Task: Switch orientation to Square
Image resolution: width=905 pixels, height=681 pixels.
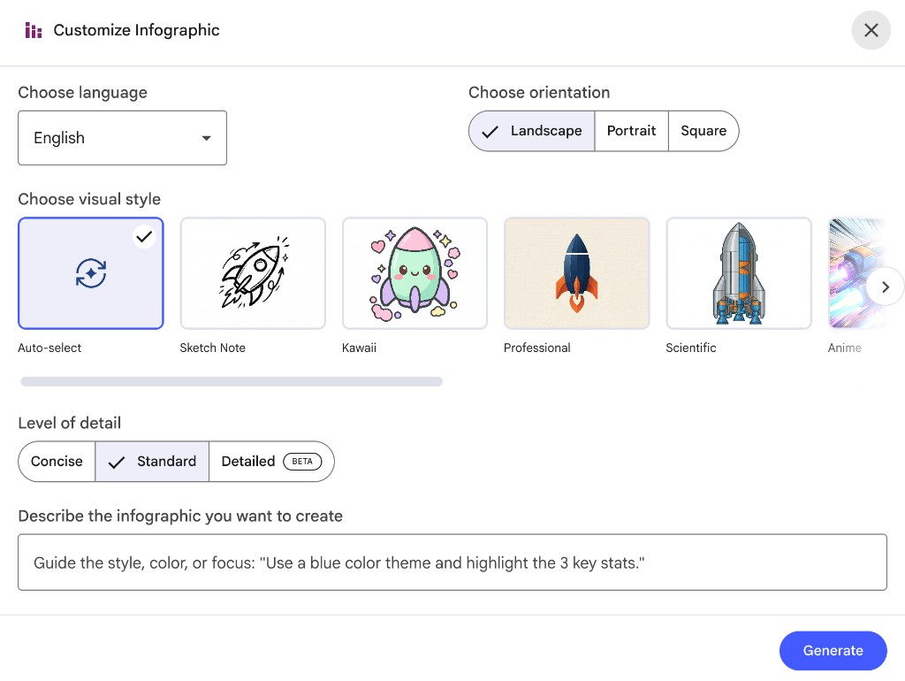Action: 703,131
